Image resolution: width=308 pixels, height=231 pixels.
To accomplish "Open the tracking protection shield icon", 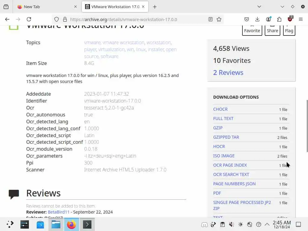I will (57, 19).
